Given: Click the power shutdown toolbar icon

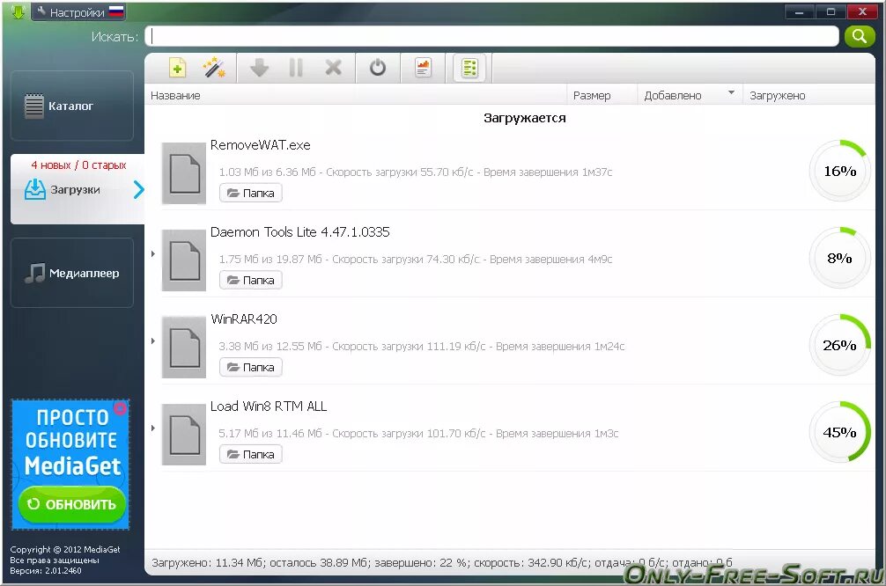Looking at the screenshot, I should [x=378, y=68].
